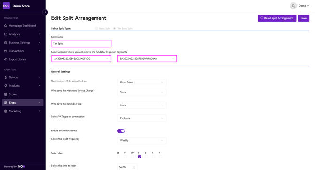
Task: Click the clock icon in reset time field
Action: tap(134, 167)
